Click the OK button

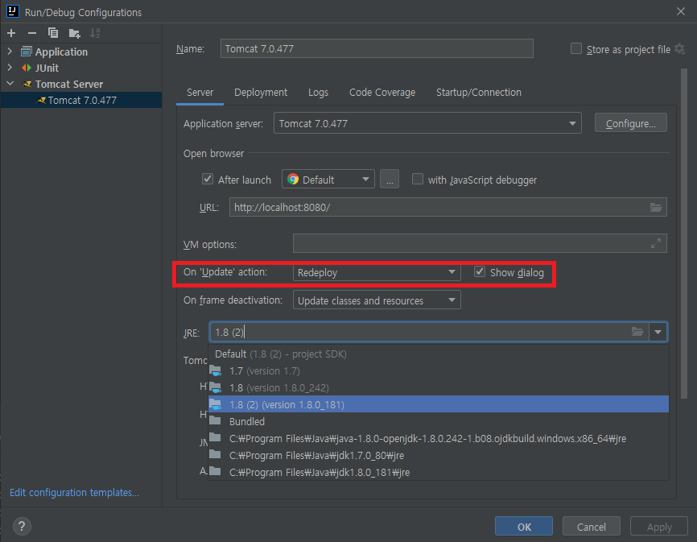tap(524, 527)
